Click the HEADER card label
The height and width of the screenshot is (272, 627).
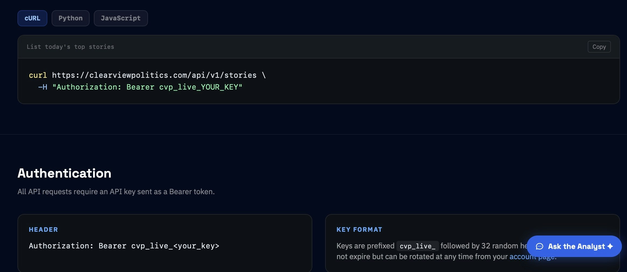[x=43, y=230]
